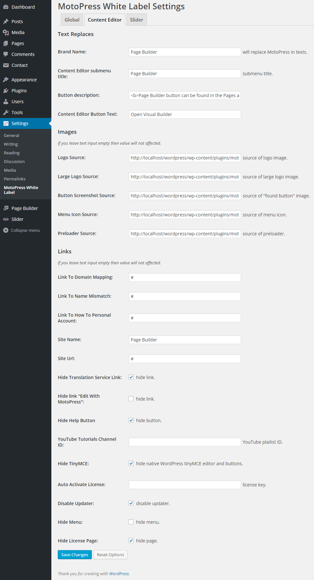
Task: Focus Link To How To Personal Account field
Action: coord(185,318)
